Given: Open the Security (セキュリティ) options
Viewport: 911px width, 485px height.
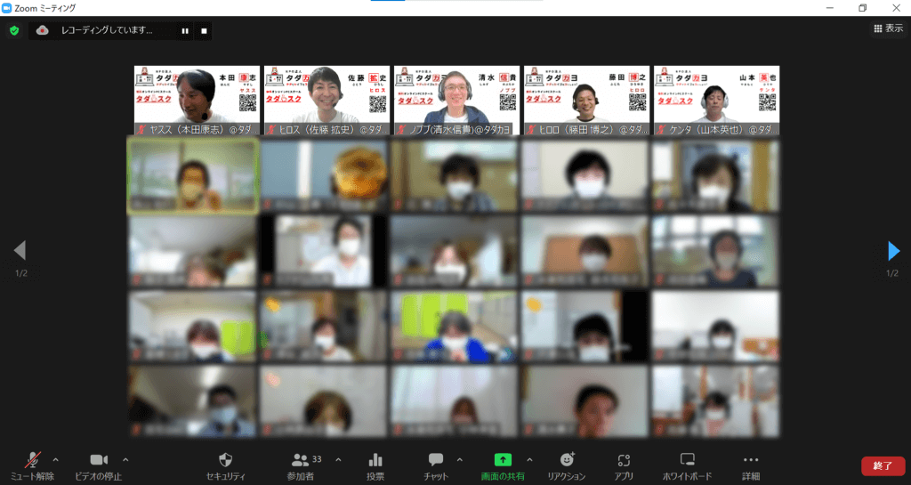Looking at the screenshot, I should click(226, 465).
